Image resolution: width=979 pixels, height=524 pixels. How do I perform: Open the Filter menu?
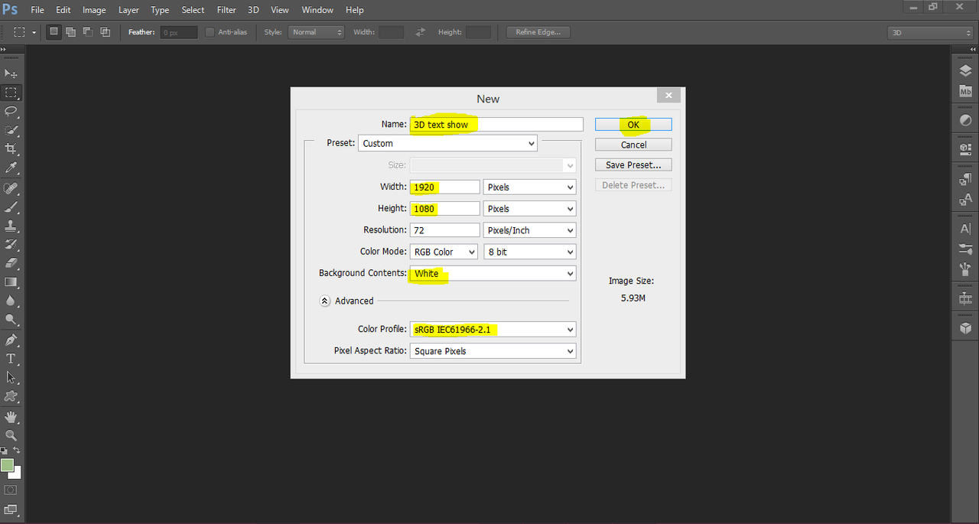(x=226, y=10)
